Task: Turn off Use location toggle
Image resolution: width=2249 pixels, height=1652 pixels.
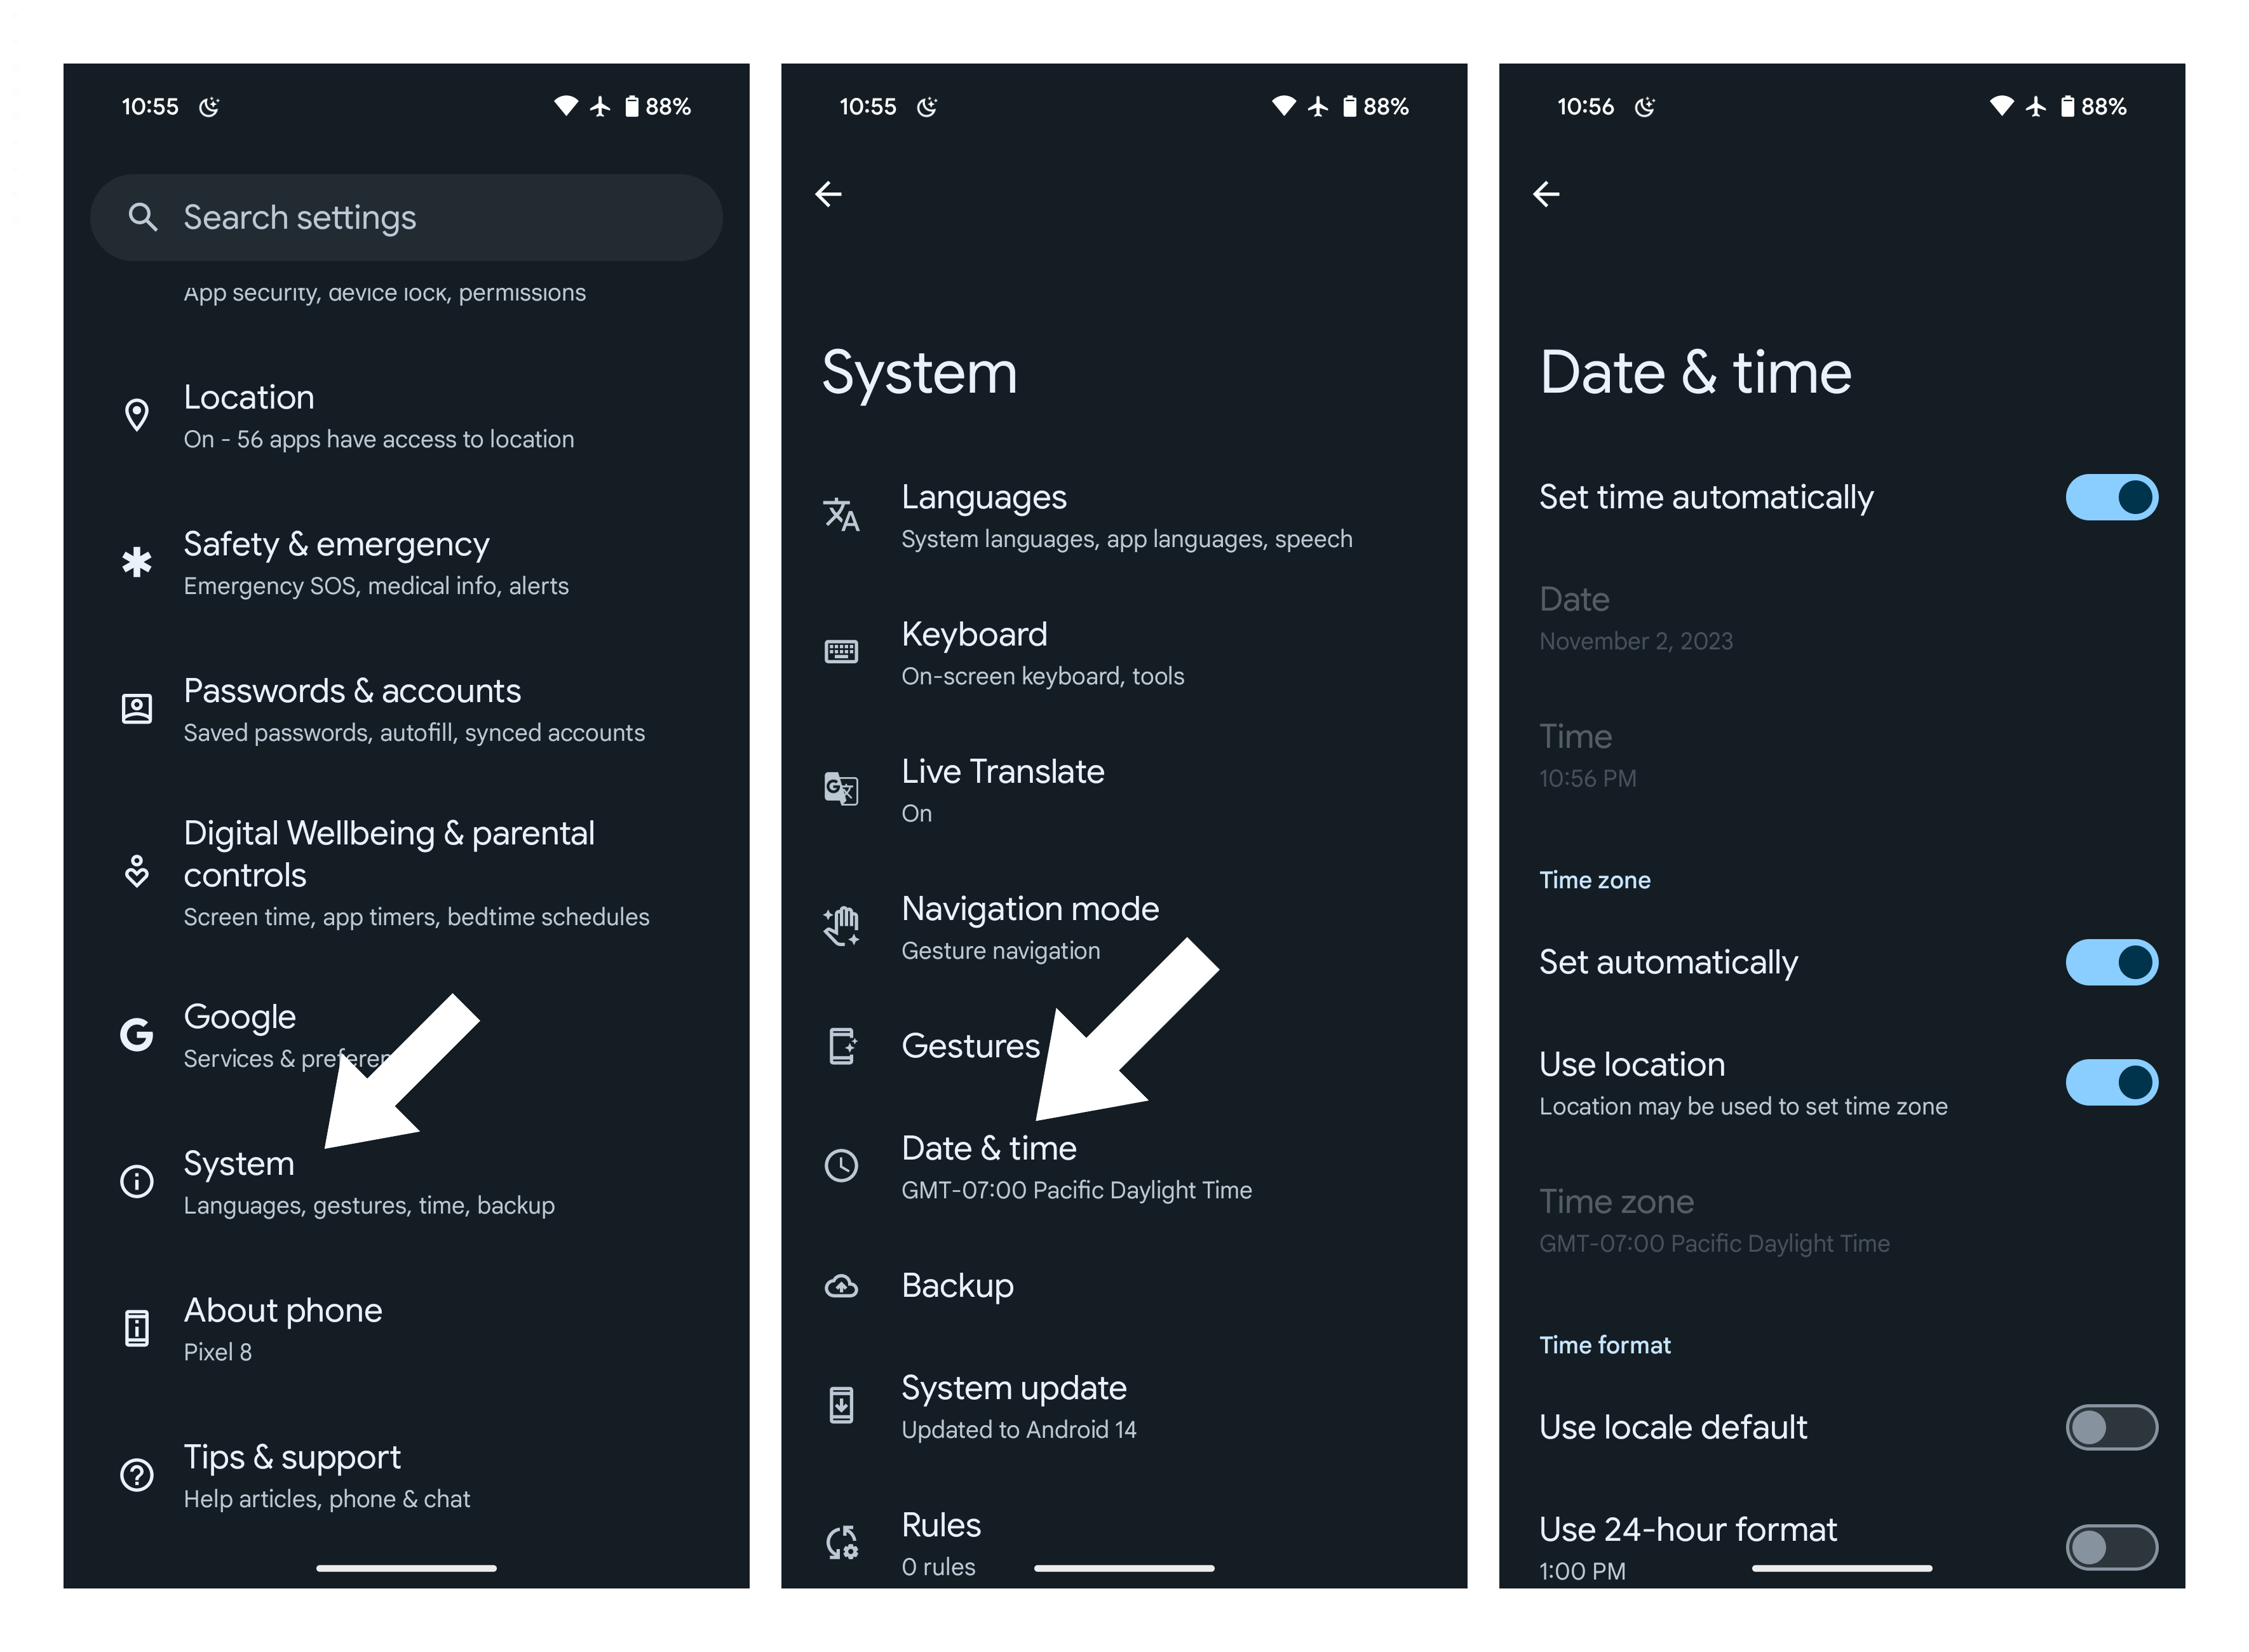Action: tap(2111, 1082)
